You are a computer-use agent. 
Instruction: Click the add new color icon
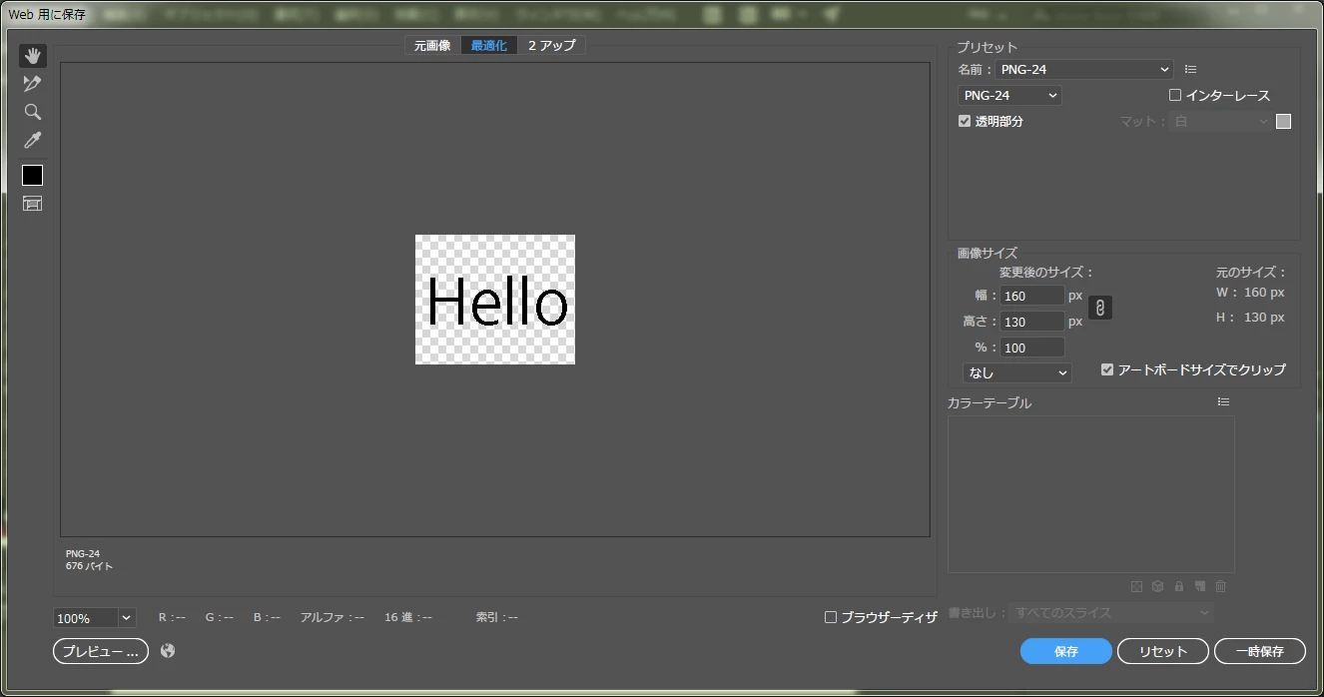pyautogui.click(x=1199, y=586)
